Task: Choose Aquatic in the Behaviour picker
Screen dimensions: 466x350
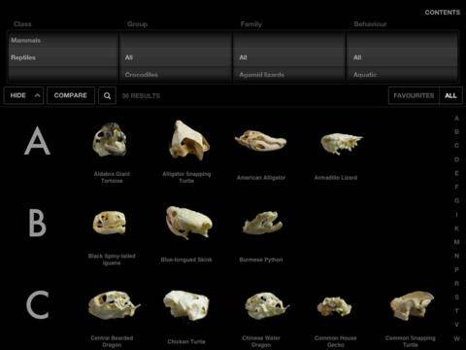Action: (365, 75)
